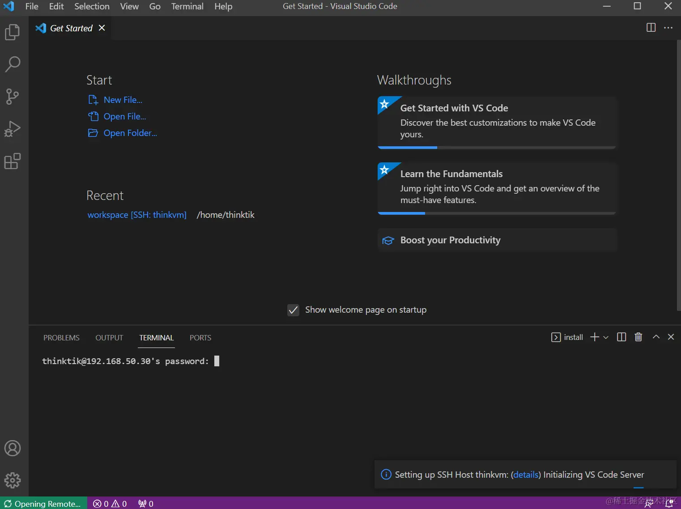Click Open Folder link

tap(130, 133)
